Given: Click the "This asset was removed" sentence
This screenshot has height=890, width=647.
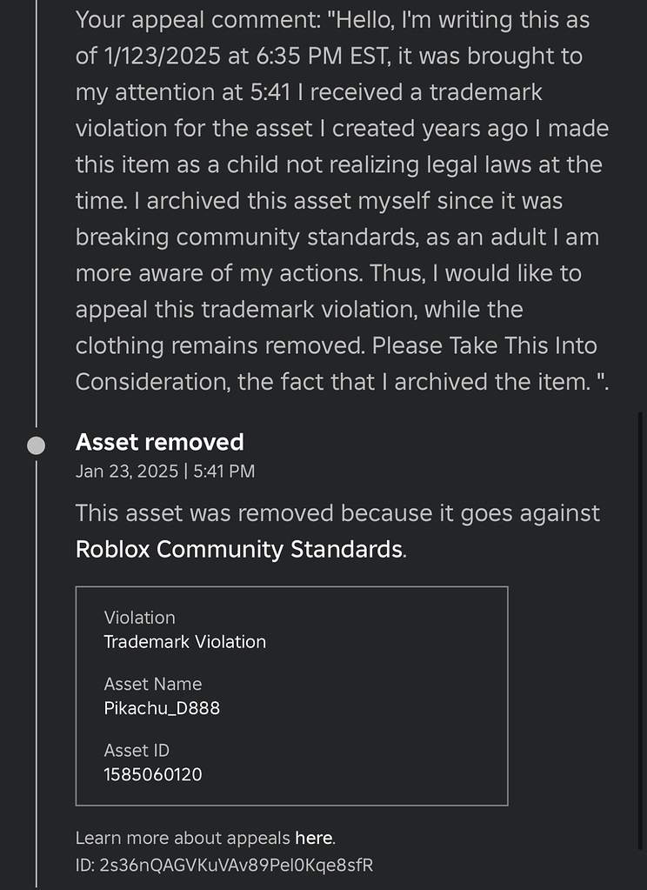Looking at the screenshot, I should pyautogui.click(x=337, y=513).
